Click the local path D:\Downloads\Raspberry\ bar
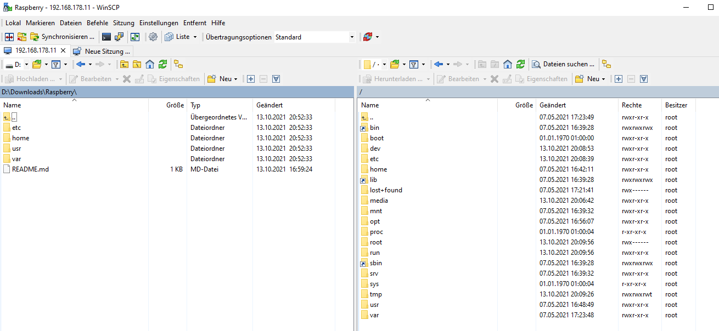719x331 pixels. 177,92
